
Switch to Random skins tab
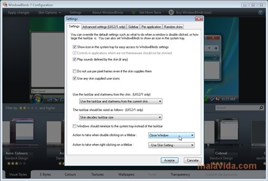click(173, 27)
